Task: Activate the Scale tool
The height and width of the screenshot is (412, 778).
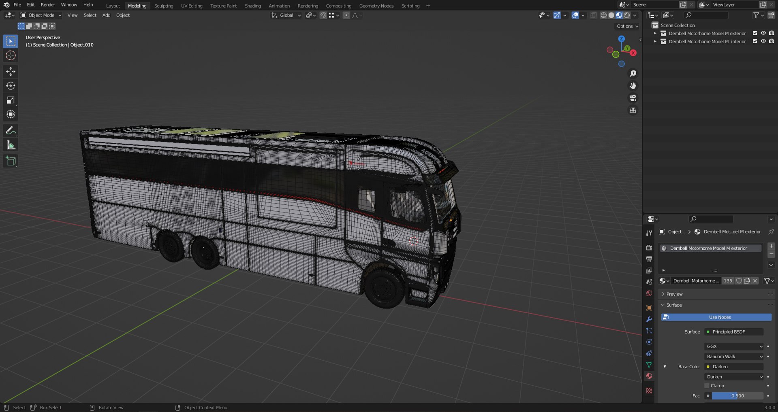Action: (x=11, y=100)
